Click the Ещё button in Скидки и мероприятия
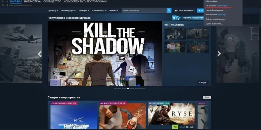Image resolution: width=261 pixels, height=130 pixels. (x=207, y=97)
